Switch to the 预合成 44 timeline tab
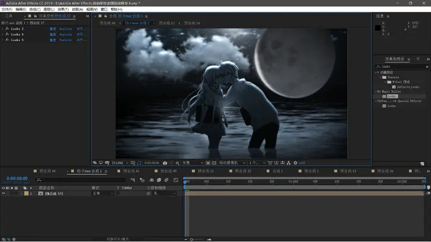Screen dimensions: 431x242 [x=47, y=171]
